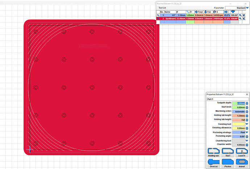Image resolution: width=250 pixels, height=169 pixels.
Task: Click the Holding tab button
Action: point(213,152)
